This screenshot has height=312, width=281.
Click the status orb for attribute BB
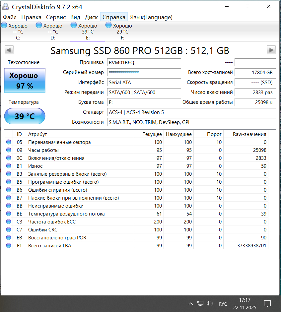pos(9,206)
